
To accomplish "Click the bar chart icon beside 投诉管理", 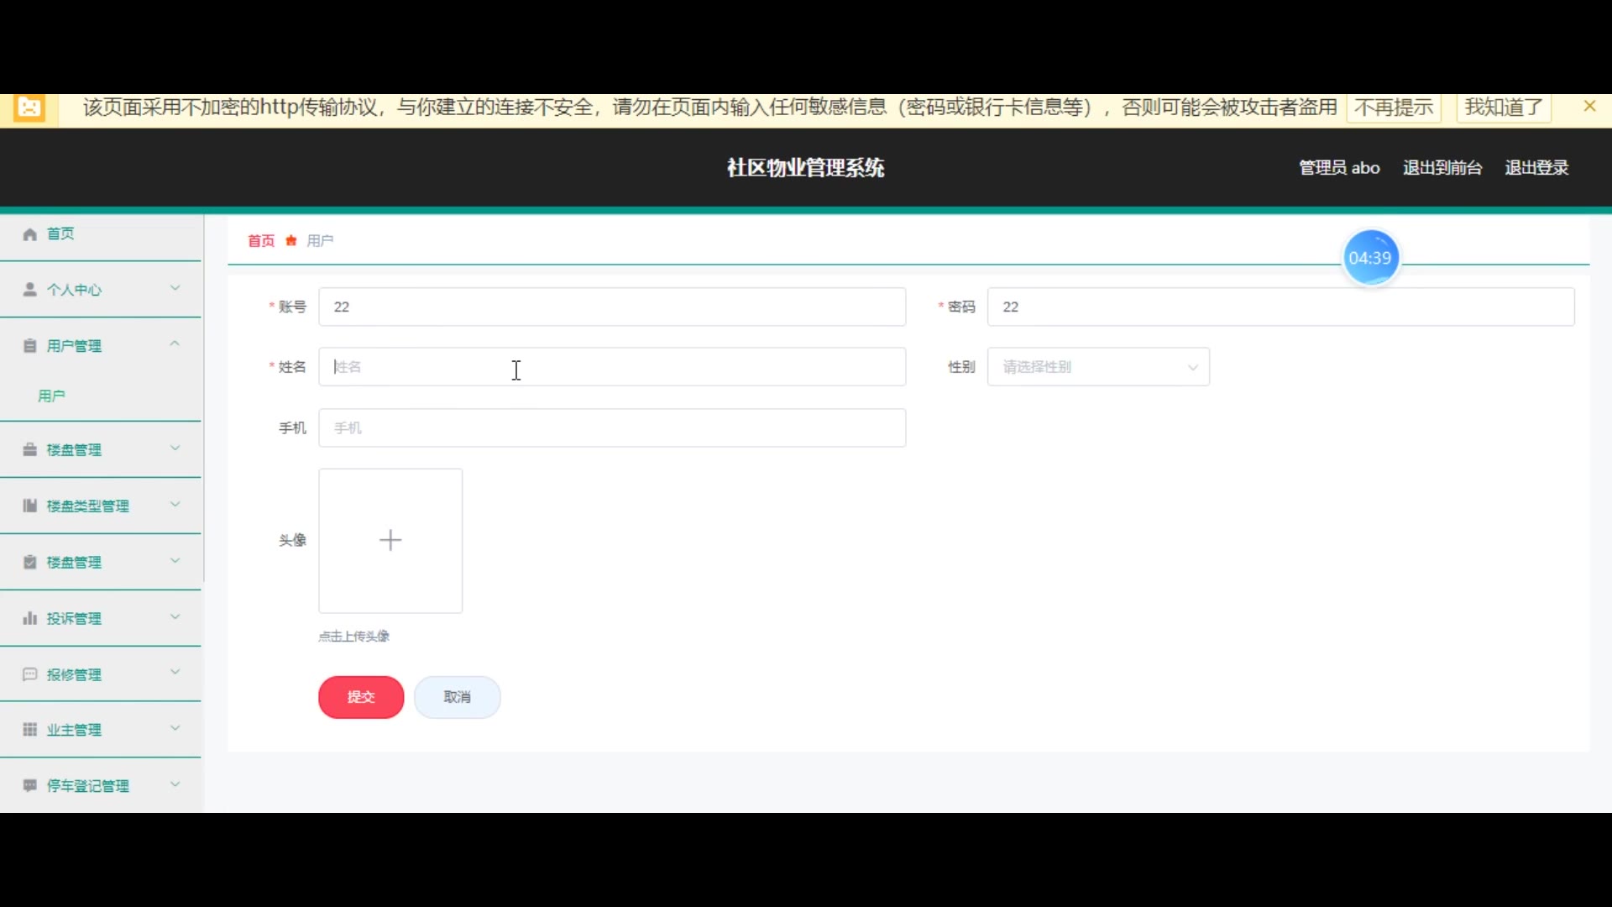I will click(x=30, y=619).
